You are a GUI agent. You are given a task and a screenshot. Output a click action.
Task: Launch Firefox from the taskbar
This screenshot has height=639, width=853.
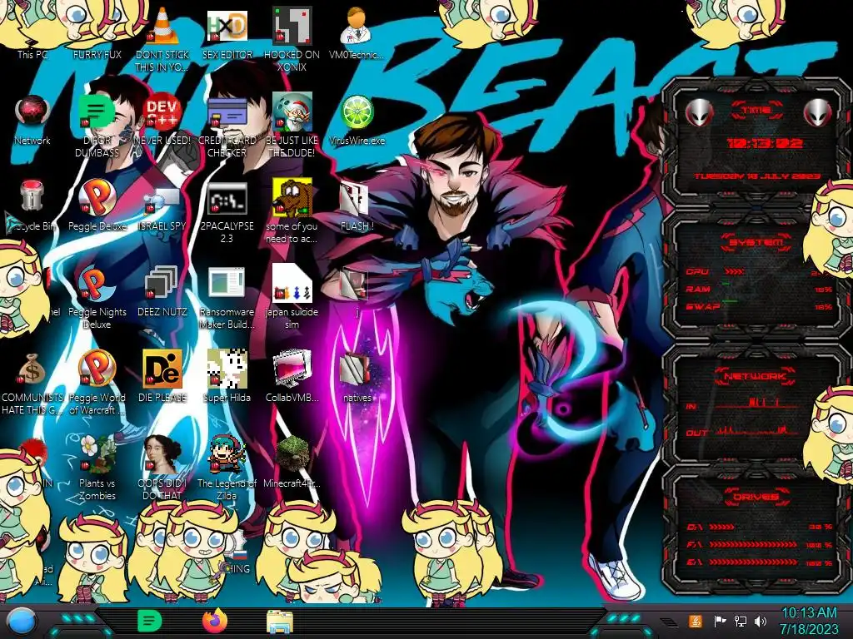point(215,621)
